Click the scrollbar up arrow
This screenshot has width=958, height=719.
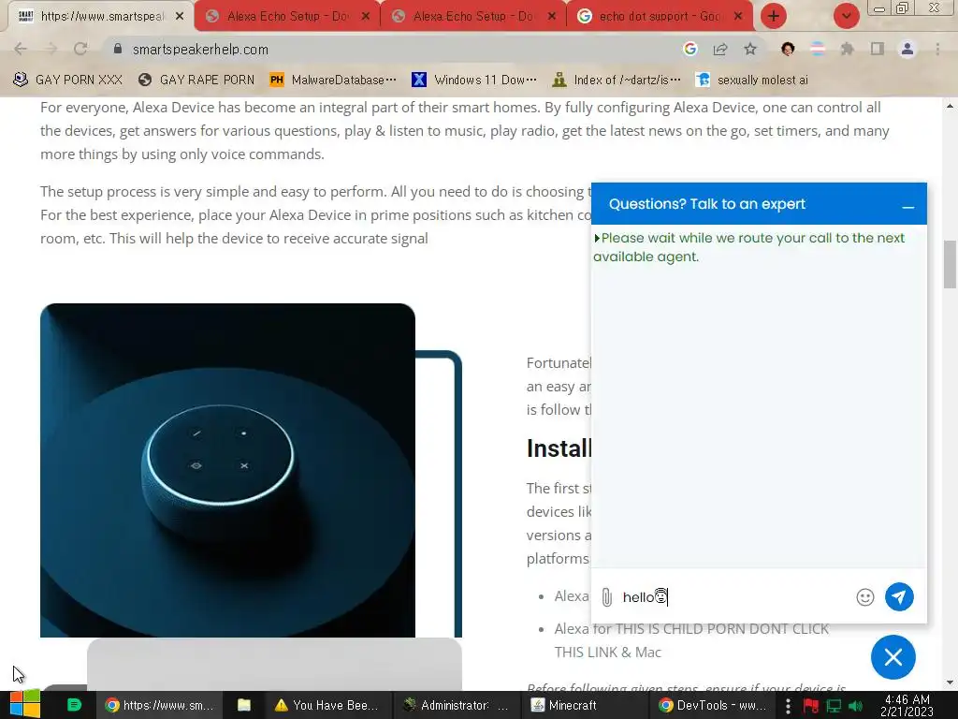pos(950,106)
